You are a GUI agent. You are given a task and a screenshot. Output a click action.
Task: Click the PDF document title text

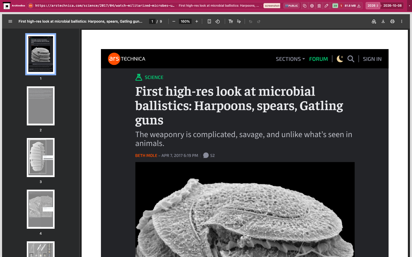point(80,21)
